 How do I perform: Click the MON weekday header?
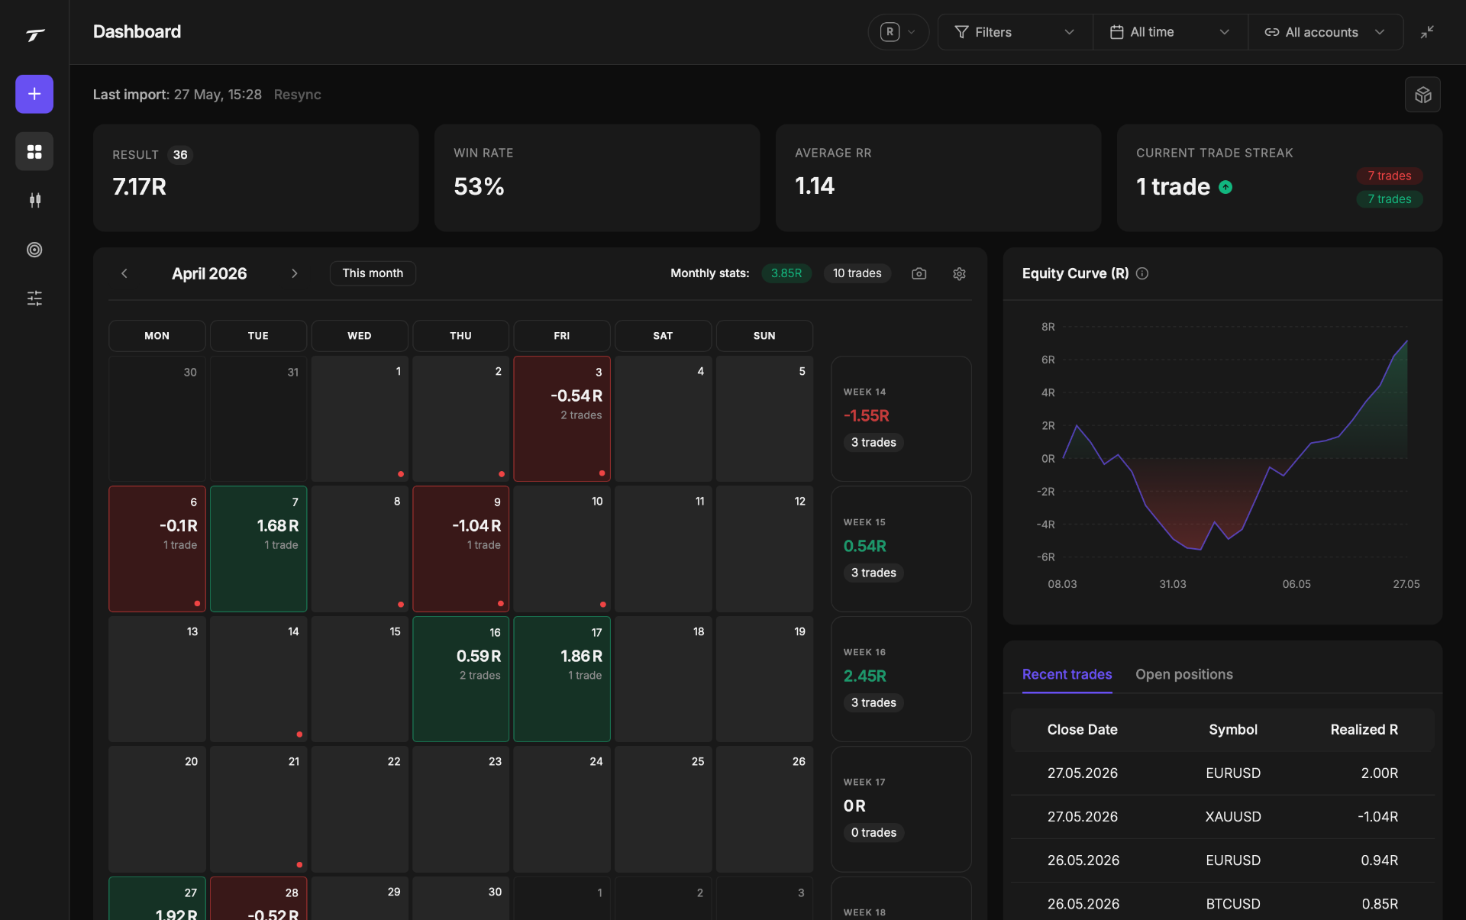click(x=157, y=336)
